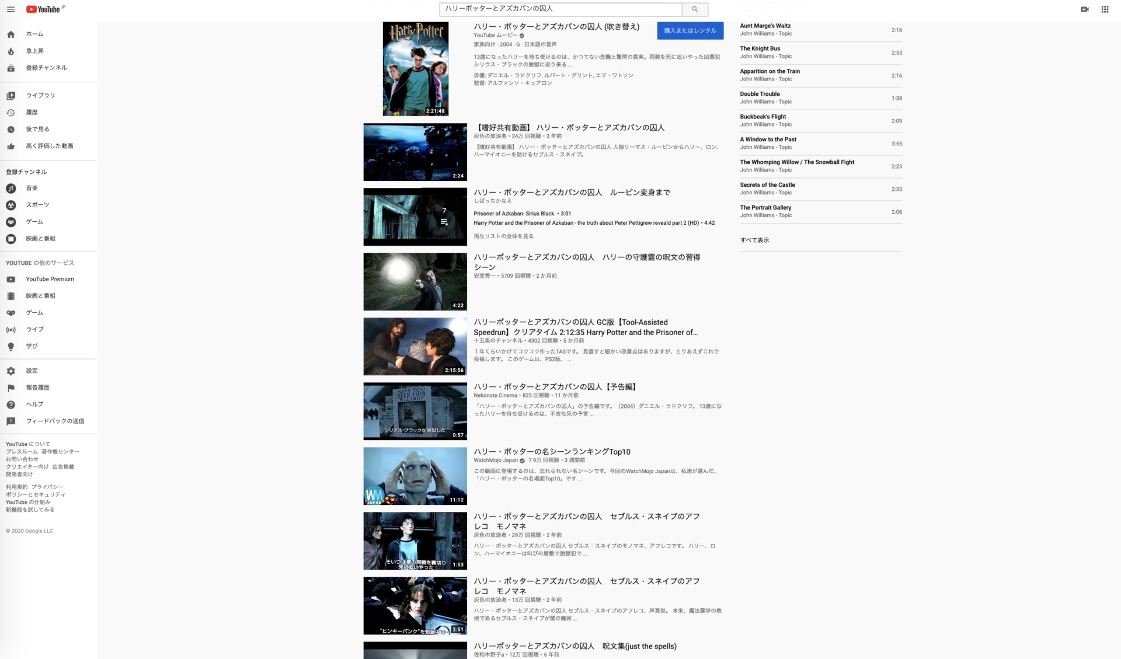Click the YouTube home icon
Image resolution: width=1121 pixels, height=659 pixels.
(12, 33)
